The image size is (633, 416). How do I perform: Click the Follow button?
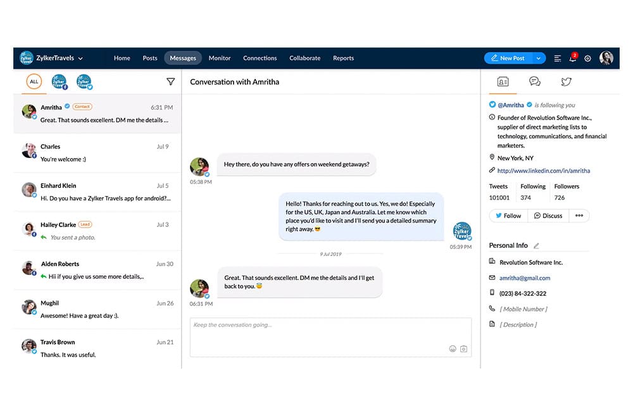[509, 216]
